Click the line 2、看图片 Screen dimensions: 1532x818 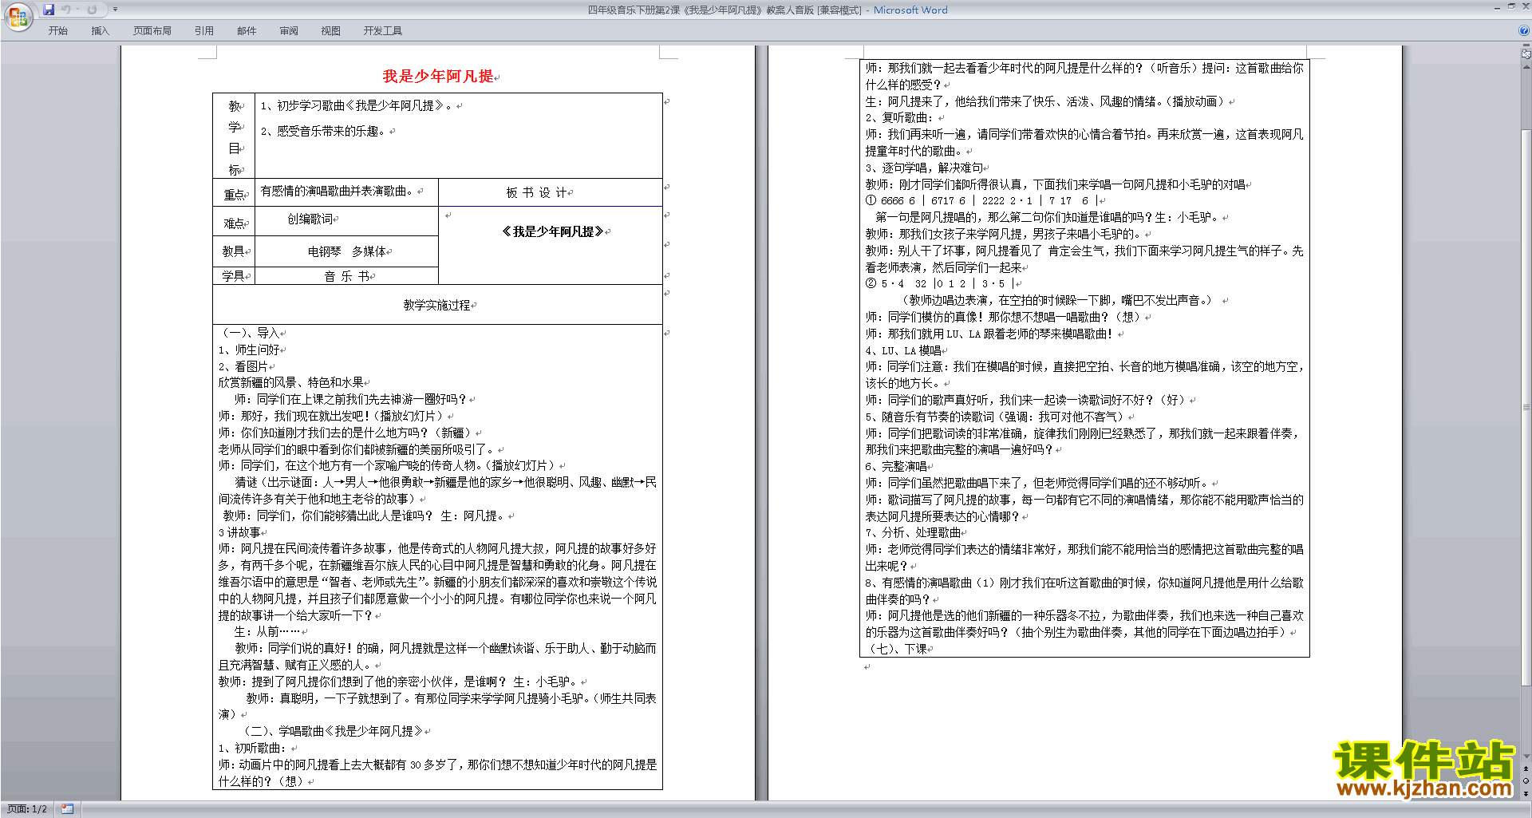pos(243,366)
